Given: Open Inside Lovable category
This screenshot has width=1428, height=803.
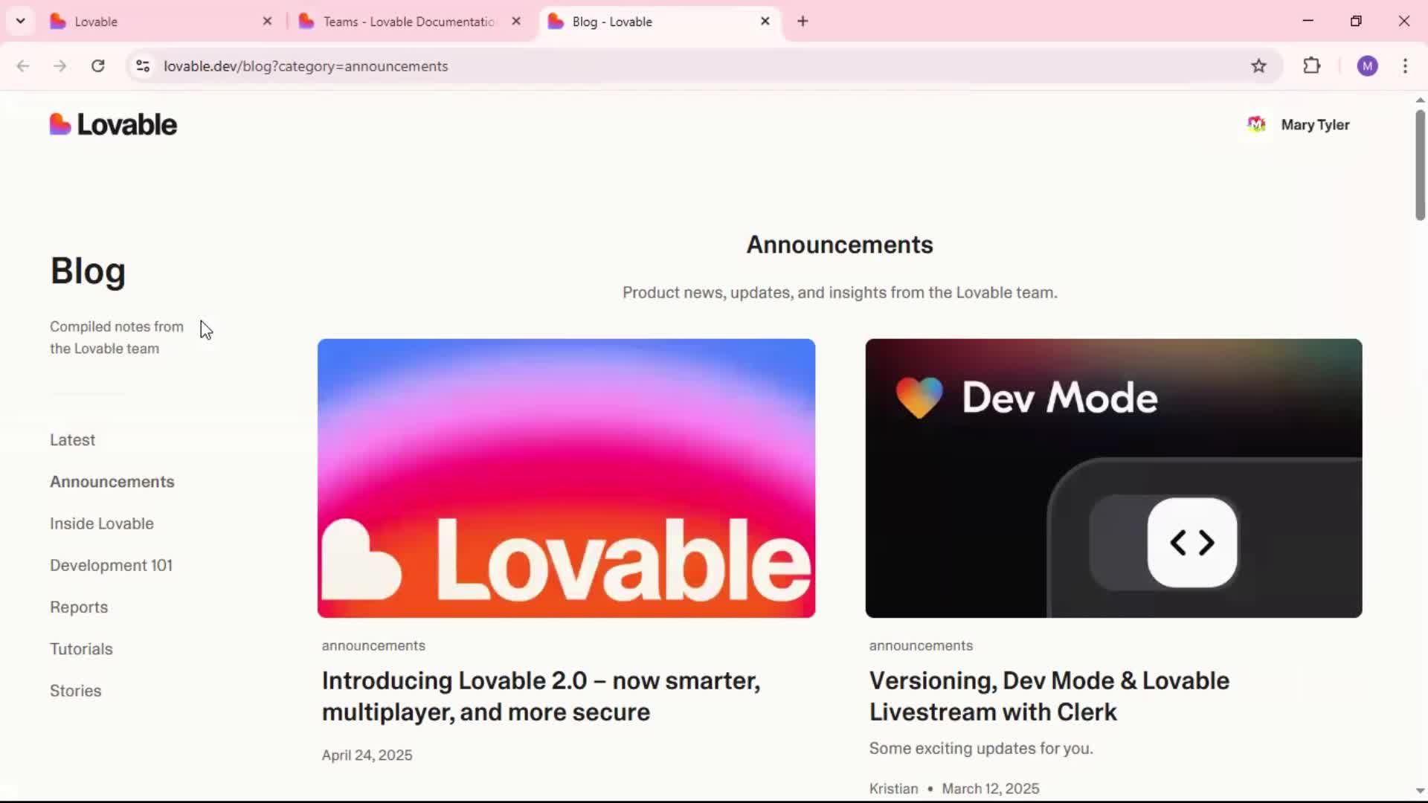Looking at the screenshot, I should pyautogui.click(x=102, y=523).
